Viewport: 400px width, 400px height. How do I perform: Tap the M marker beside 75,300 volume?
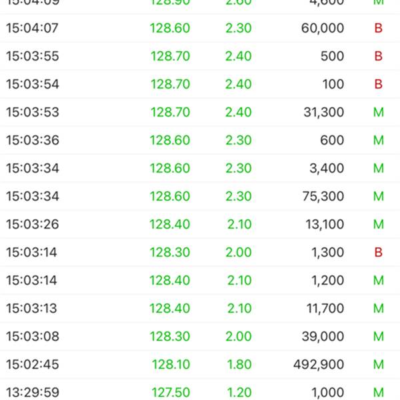[x=379, y=196]
